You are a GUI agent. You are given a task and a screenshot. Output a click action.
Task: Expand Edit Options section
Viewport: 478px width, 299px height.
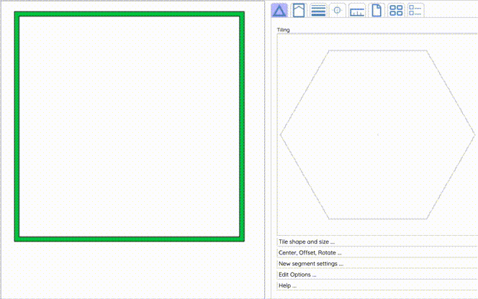297,275
